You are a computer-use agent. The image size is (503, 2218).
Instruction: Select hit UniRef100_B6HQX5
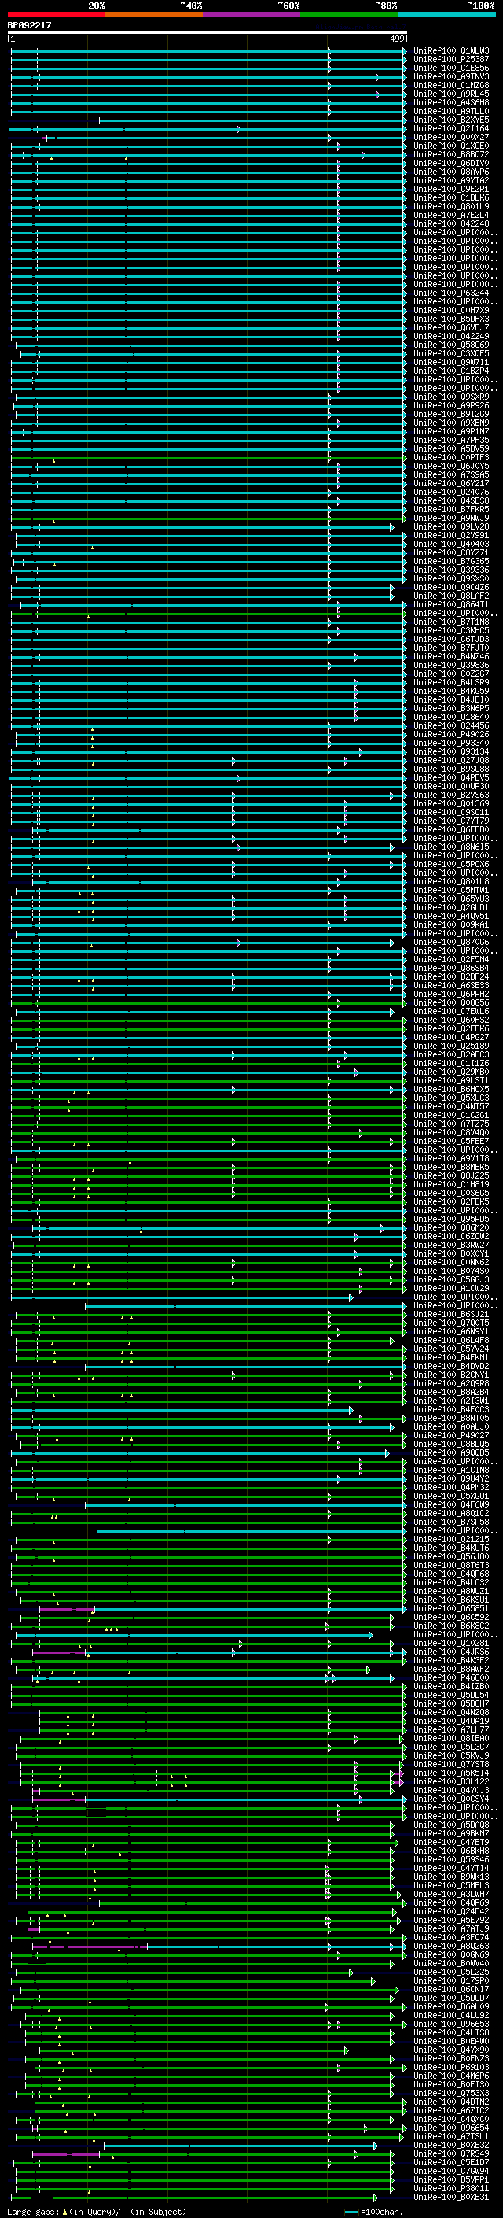[450, 1089]
